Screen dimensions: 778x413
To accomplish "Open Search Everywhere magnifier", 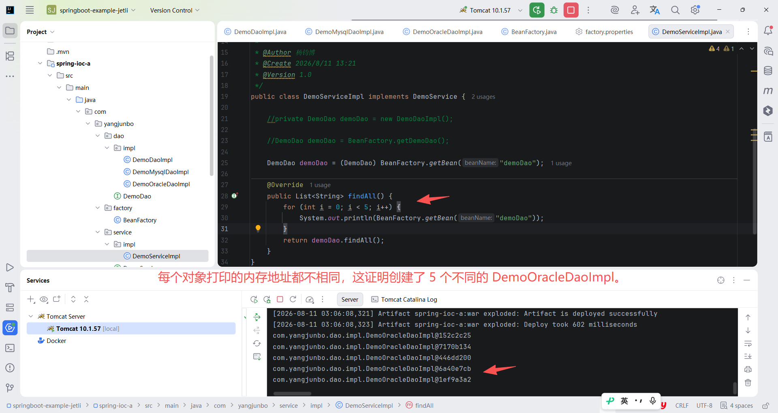I will coord(675,10).
